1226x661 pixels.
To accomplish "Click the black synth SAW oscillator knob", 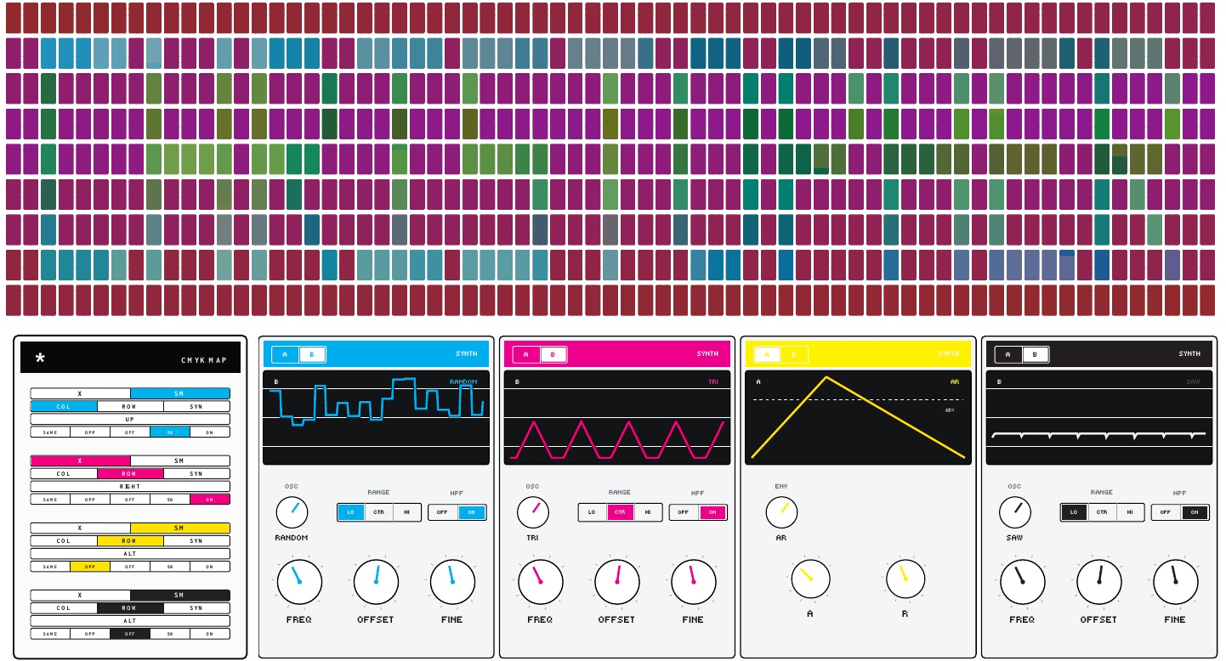I will pyautogui.click(x=1015, y=512).
